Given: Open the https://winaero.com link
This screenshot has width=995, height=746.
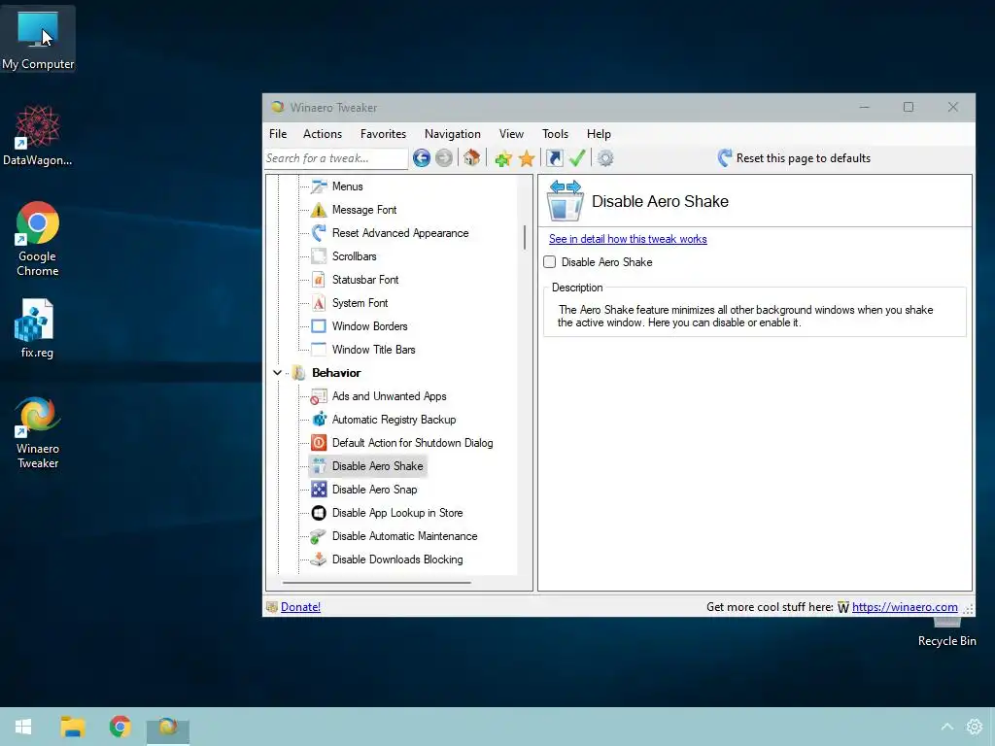Looking at the screenshot, I should point(905,607).
